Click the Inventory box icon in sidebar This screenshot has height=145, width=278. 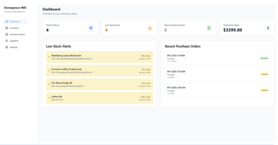click(6, 28)
